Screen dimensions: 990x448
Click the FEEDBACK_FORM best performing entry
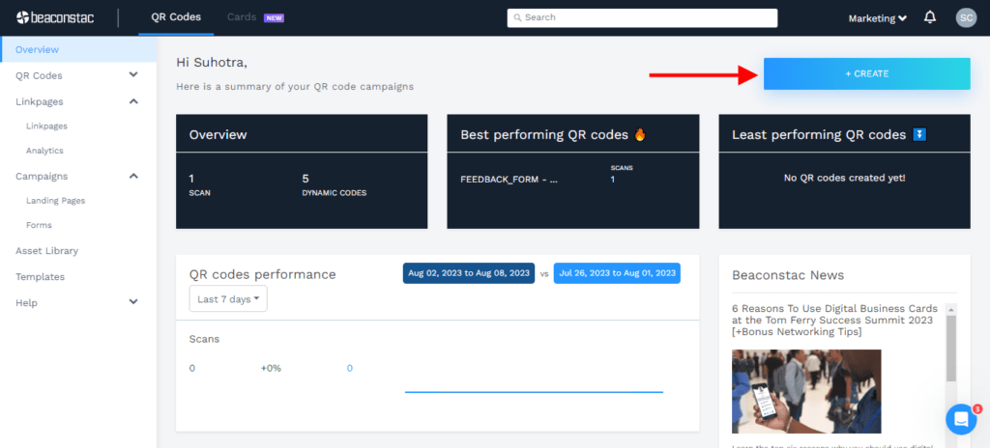[509, 180]
